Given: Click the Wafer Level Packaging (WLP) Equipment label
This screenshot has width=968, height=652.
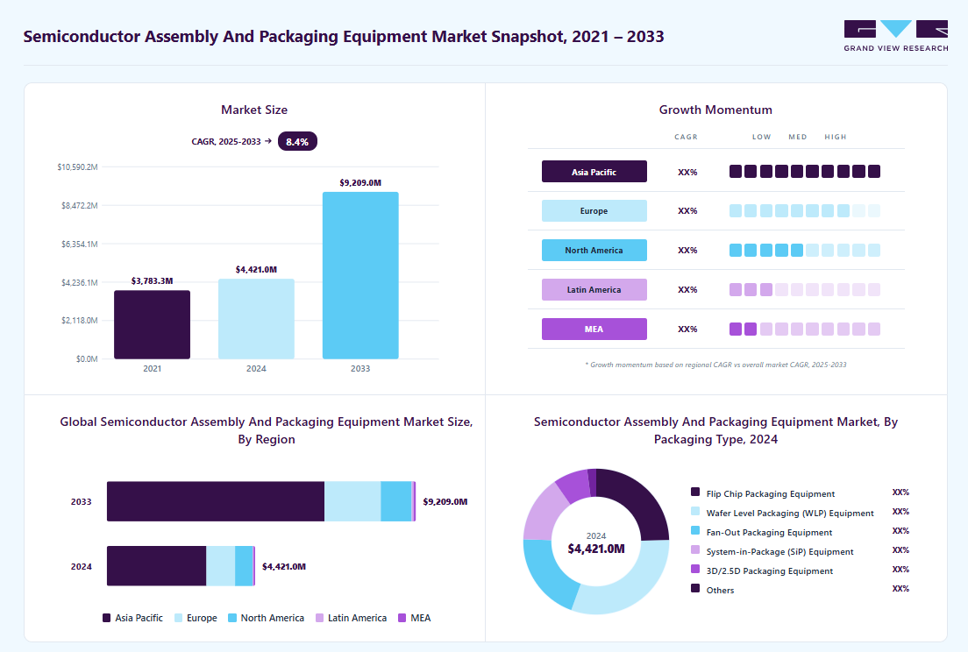Looking at the screenshot, I should tap(790, 514).
